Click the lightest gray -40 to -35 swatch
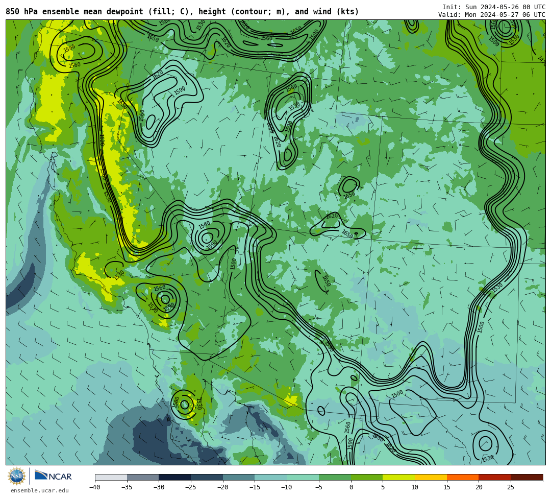 (x=111, y=477)
